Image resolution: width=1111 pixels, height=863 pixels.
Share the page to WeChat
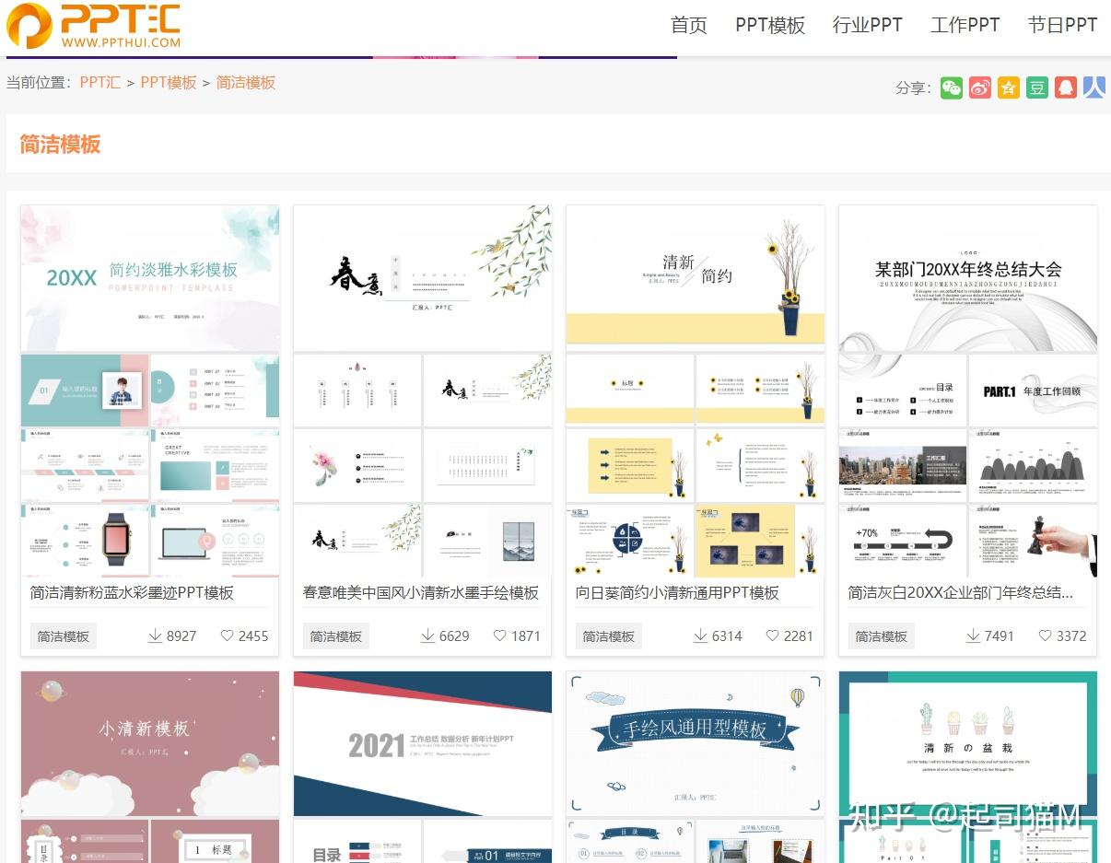tap(951, 87)
